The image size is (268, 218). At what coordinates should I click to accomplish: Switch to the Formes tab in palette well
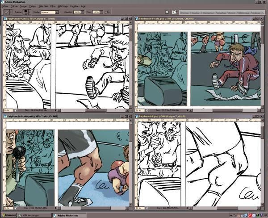tap(185, 13)
